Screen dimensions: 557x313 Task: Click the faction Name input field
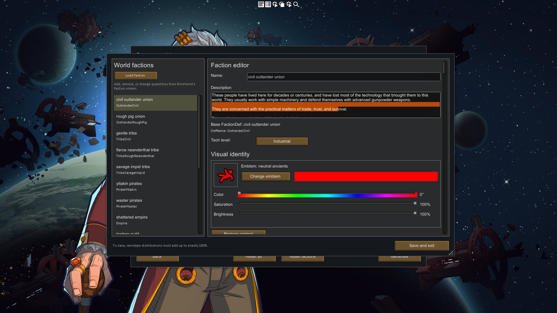coord(344,77)
